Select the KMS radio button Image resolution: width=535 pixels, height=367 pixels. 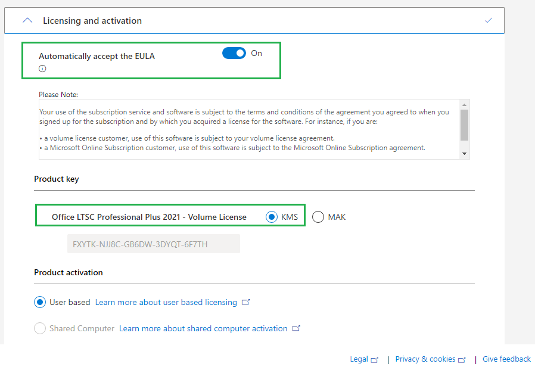click(x=272, y=217)
